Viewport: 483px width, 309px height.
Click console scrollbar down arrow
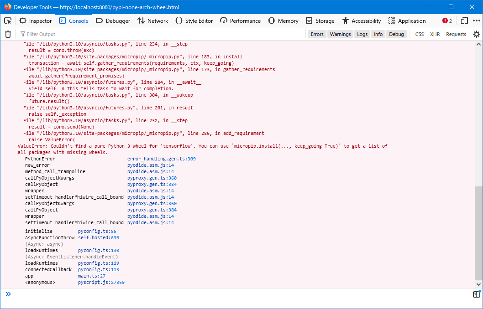(479, 284)
